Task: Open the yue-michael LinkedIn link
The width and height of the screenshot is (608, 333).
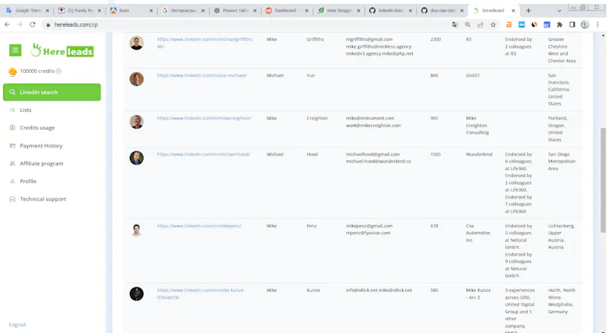Action: 201,75
